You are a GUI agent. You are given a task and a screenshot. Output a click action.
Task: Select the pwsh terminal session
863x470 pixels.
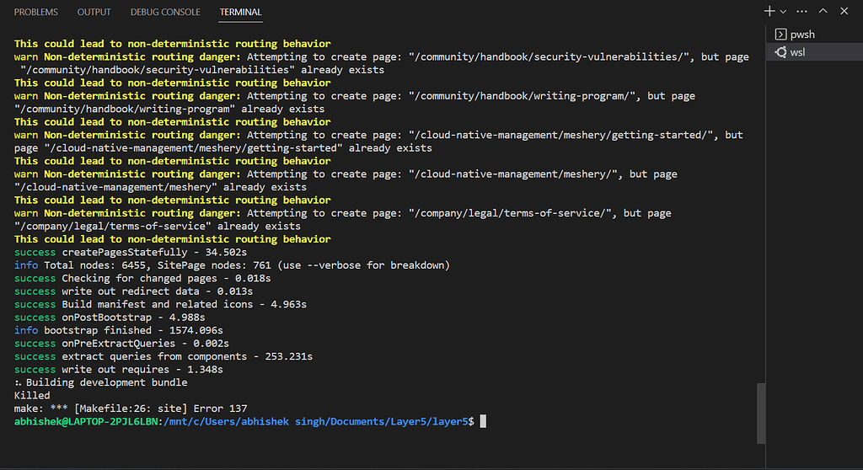815,35
